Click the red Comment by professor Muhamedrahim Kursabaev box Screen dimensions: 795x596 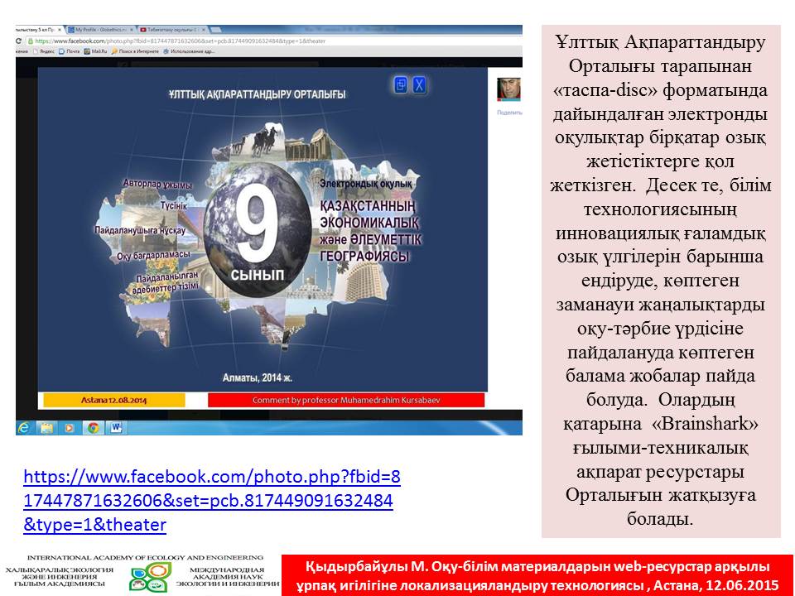pyautogui.click(x=346, y=400)
